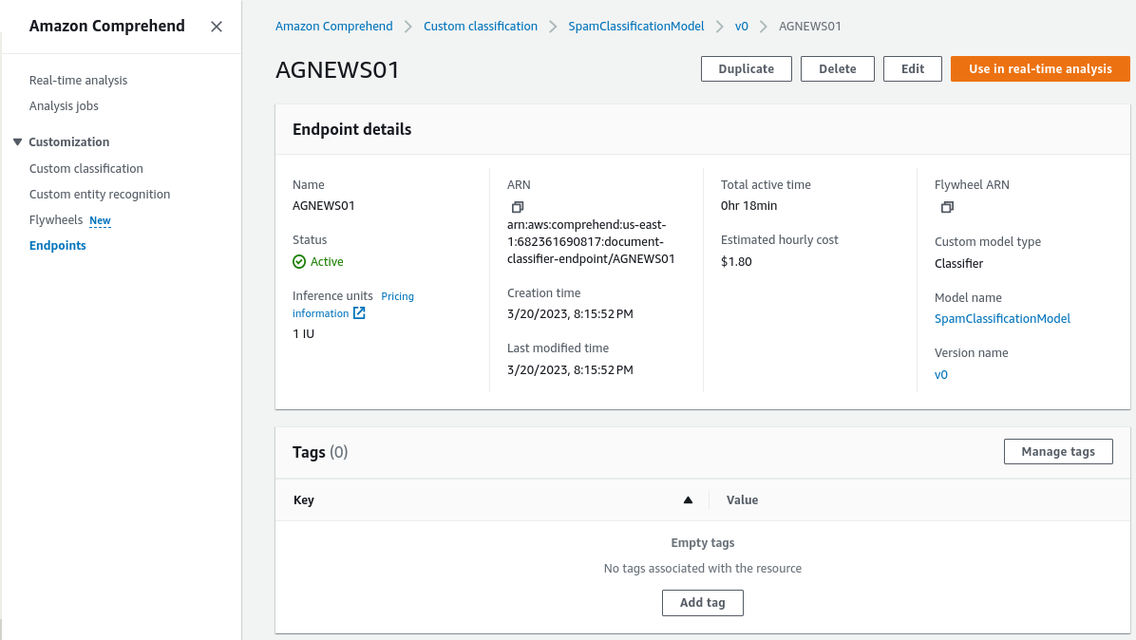
Task: Click the Classifier custom model type value
Action: click(x=958, y=264)
